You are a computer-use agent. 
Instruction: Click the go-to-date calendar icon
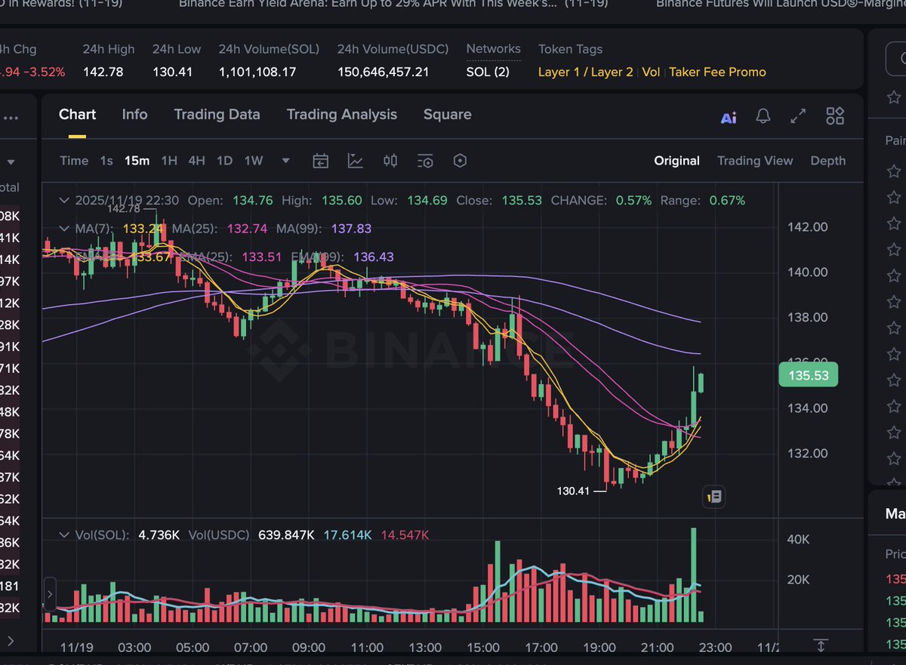point(321,161)
